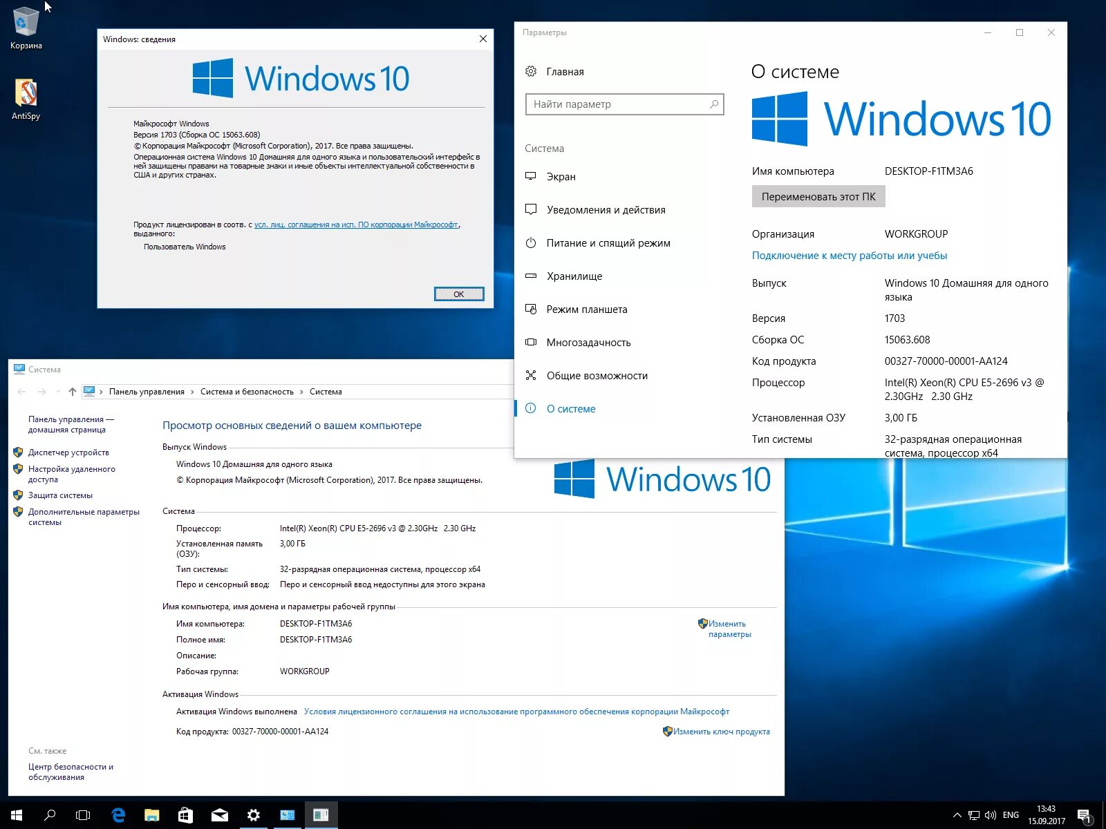Click Up arrow in Система window

click(73, 392)
